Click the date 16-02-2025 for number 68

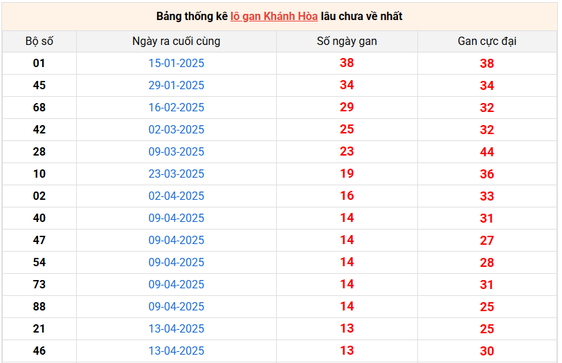(x=176, y=107)
